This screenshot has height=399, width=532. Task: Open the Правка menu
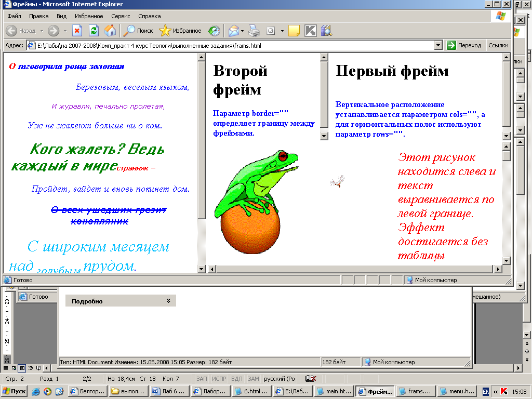tap(38, 16)
